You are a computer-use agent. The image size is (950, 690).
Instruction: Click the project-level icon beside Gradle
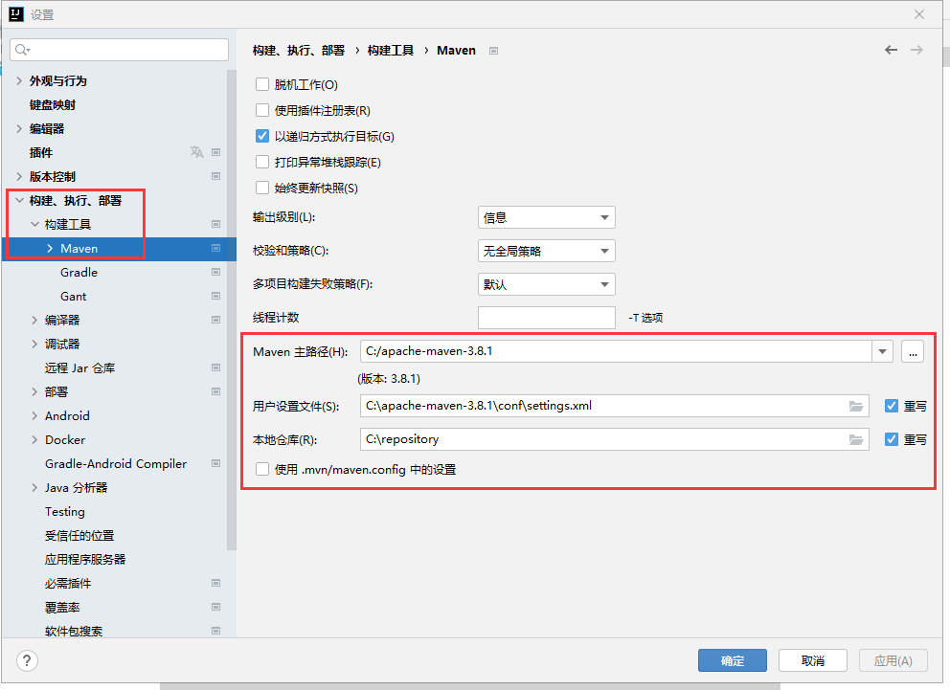tap(216, 272)
